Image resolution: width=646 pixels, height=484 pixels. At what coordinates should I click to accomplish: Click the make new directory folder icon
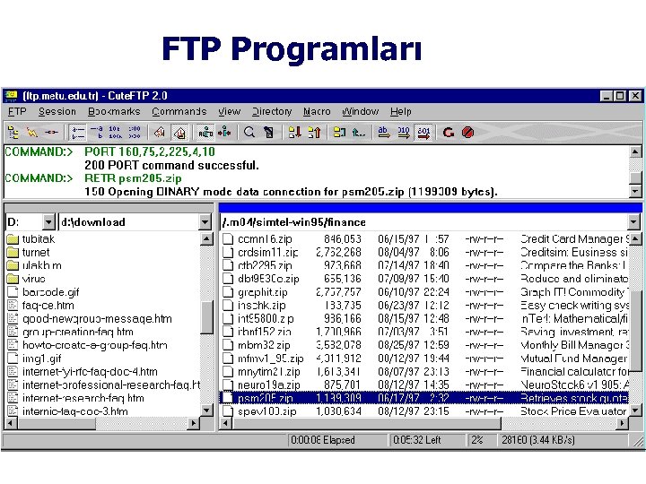(339, 133)
